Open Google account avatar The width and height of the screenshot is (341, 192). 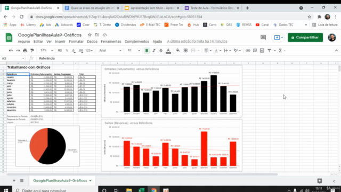click(332, 37)
